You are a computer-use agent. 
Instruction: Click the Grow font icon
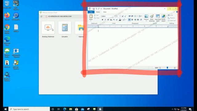click(123, 16)
